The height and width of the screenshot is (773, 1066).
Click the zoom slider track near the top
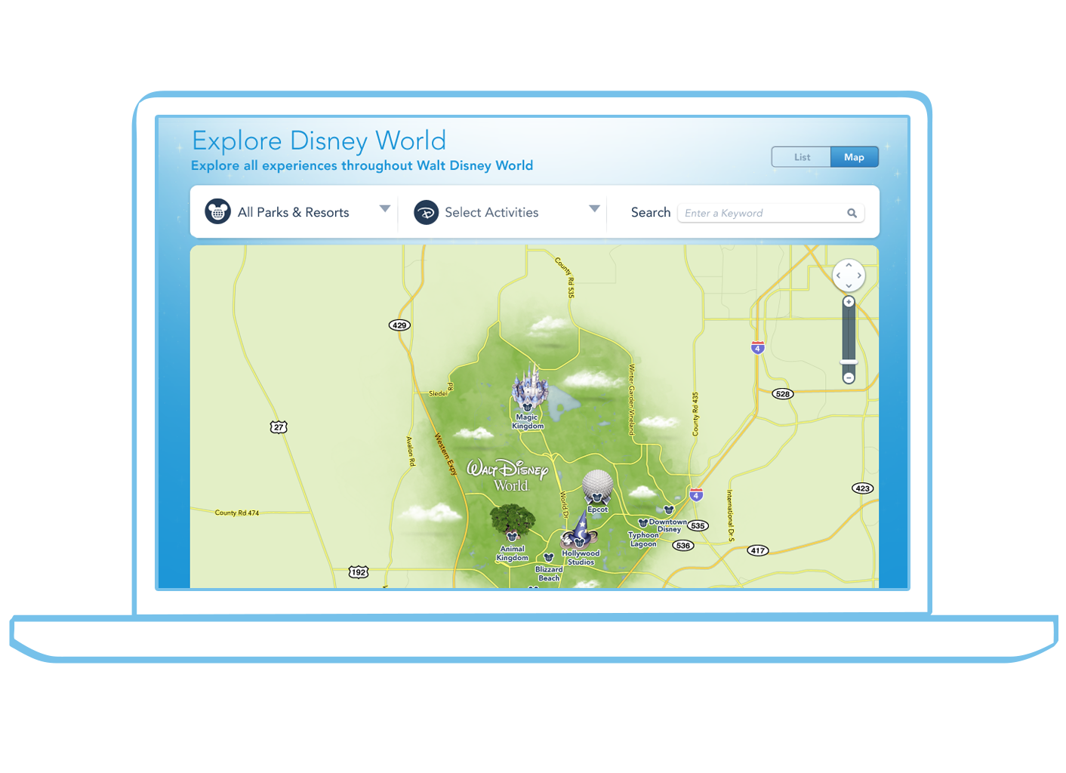coord(849,316)
